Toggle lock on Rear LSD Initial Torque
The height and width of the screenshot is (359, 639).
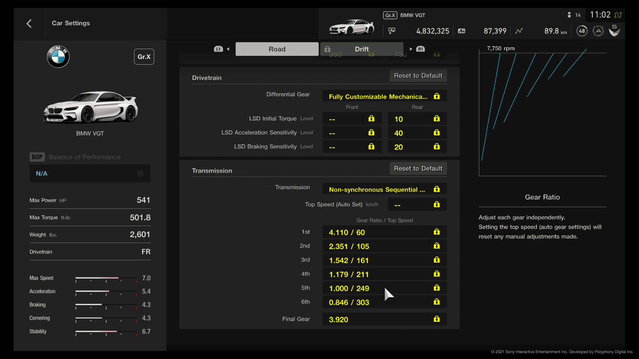[x=436, y=118]
